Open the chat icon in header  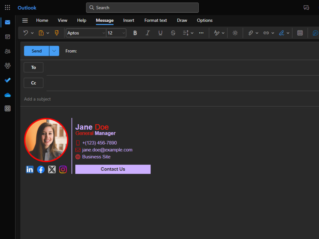(x=306, y=8)
